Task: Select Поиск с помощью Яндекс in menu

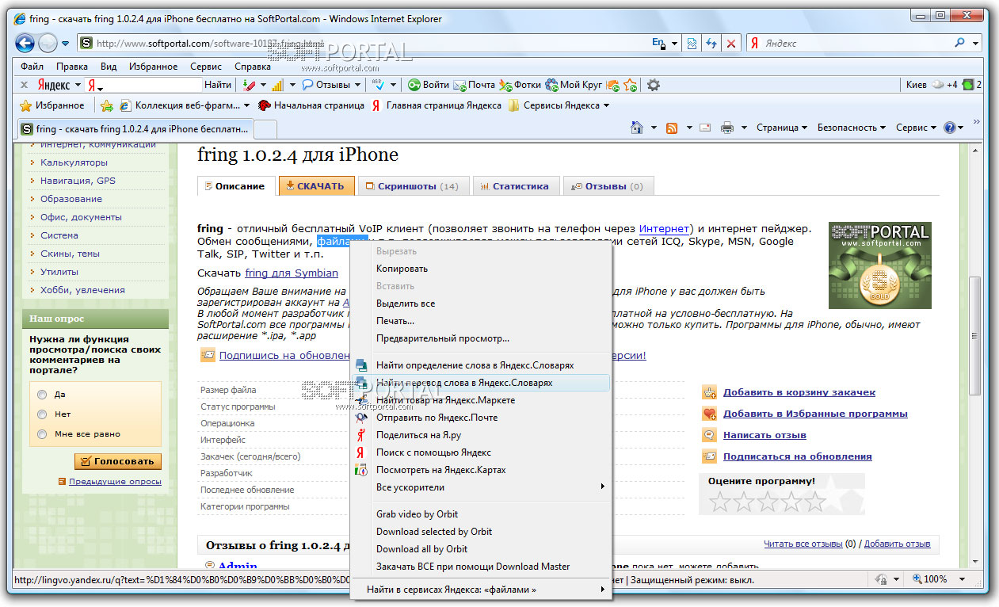Action: pyautogui.click(x=482, y=452)
